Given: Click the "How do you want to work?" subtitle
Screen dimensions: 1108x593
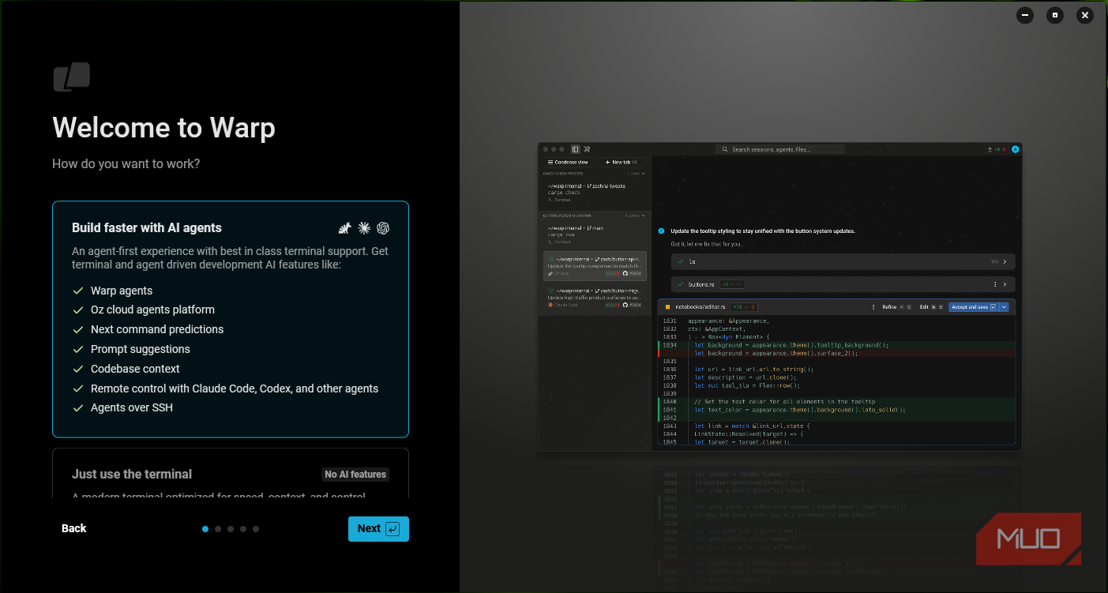Looking at the screenshot, I should coord(126,164).
